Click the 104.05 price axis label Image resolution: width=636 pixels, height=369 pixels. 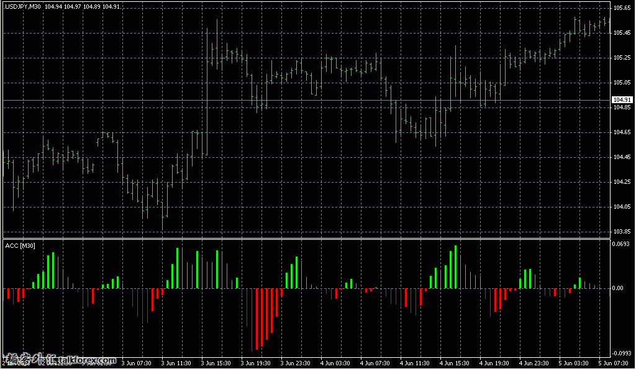tap(622, 207)
